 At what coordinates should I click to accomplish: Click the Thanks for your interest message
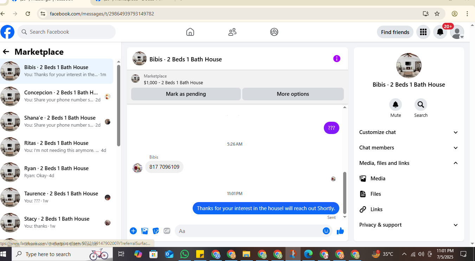[x=266, y=208]
